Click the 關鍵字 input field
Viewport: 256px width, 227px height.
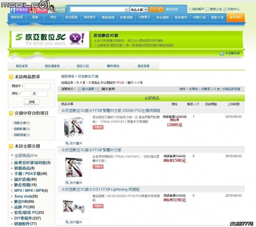tap(37, 86)
